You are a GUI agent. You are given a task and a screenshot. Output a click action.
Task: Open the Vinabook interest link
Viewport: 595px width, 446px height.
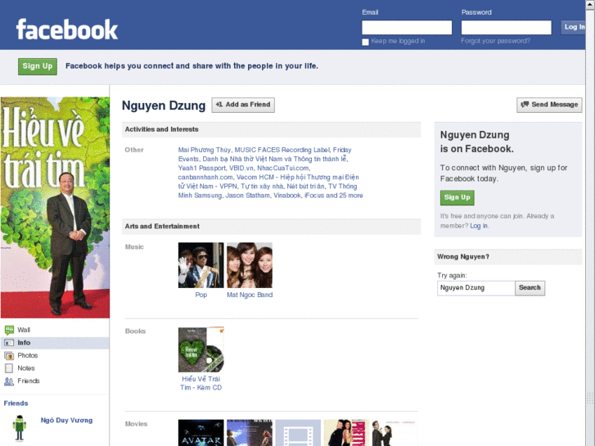[x=287, y=196]
